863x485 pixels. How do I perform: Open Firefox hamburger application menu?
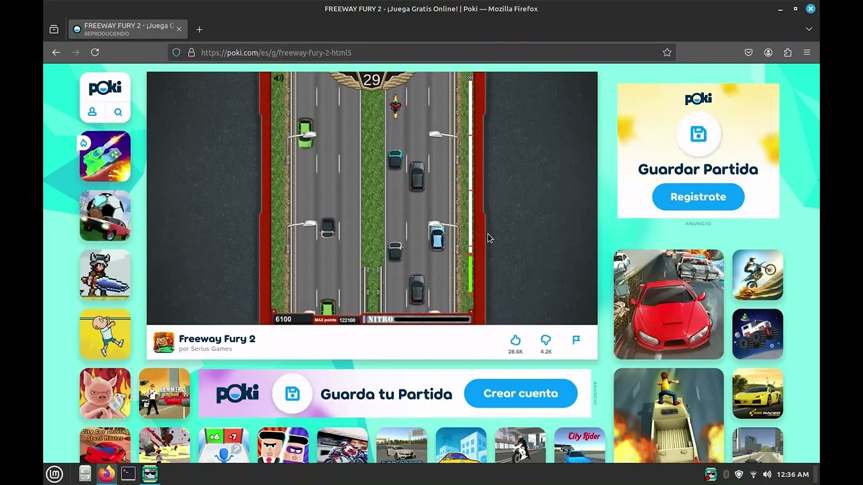point(807,53)
